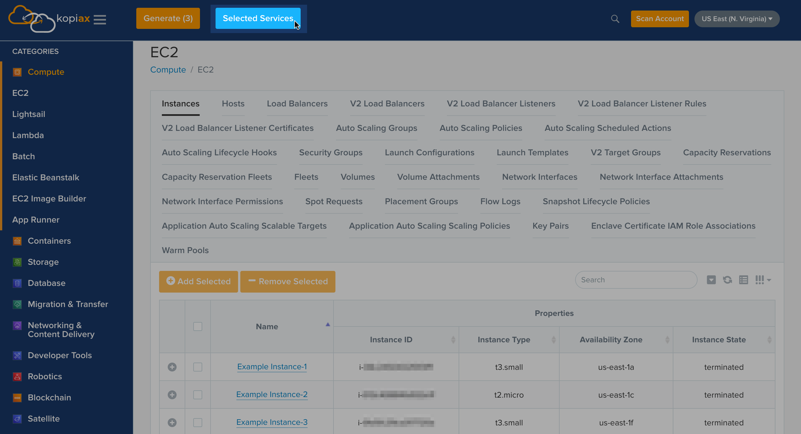The image size is (801, 434).
Task: Sort by the Name column arrow
Action: [x=327, y=325]
